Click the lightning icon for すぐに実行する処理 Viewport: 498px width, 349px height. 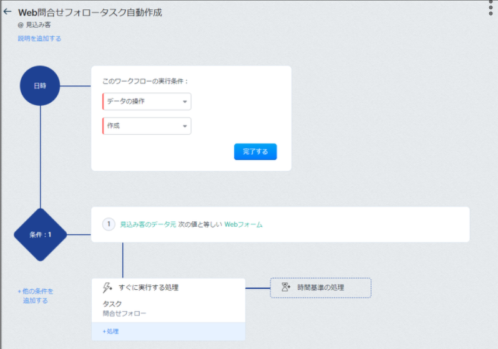pyautogui.click(x=107, y=287)
